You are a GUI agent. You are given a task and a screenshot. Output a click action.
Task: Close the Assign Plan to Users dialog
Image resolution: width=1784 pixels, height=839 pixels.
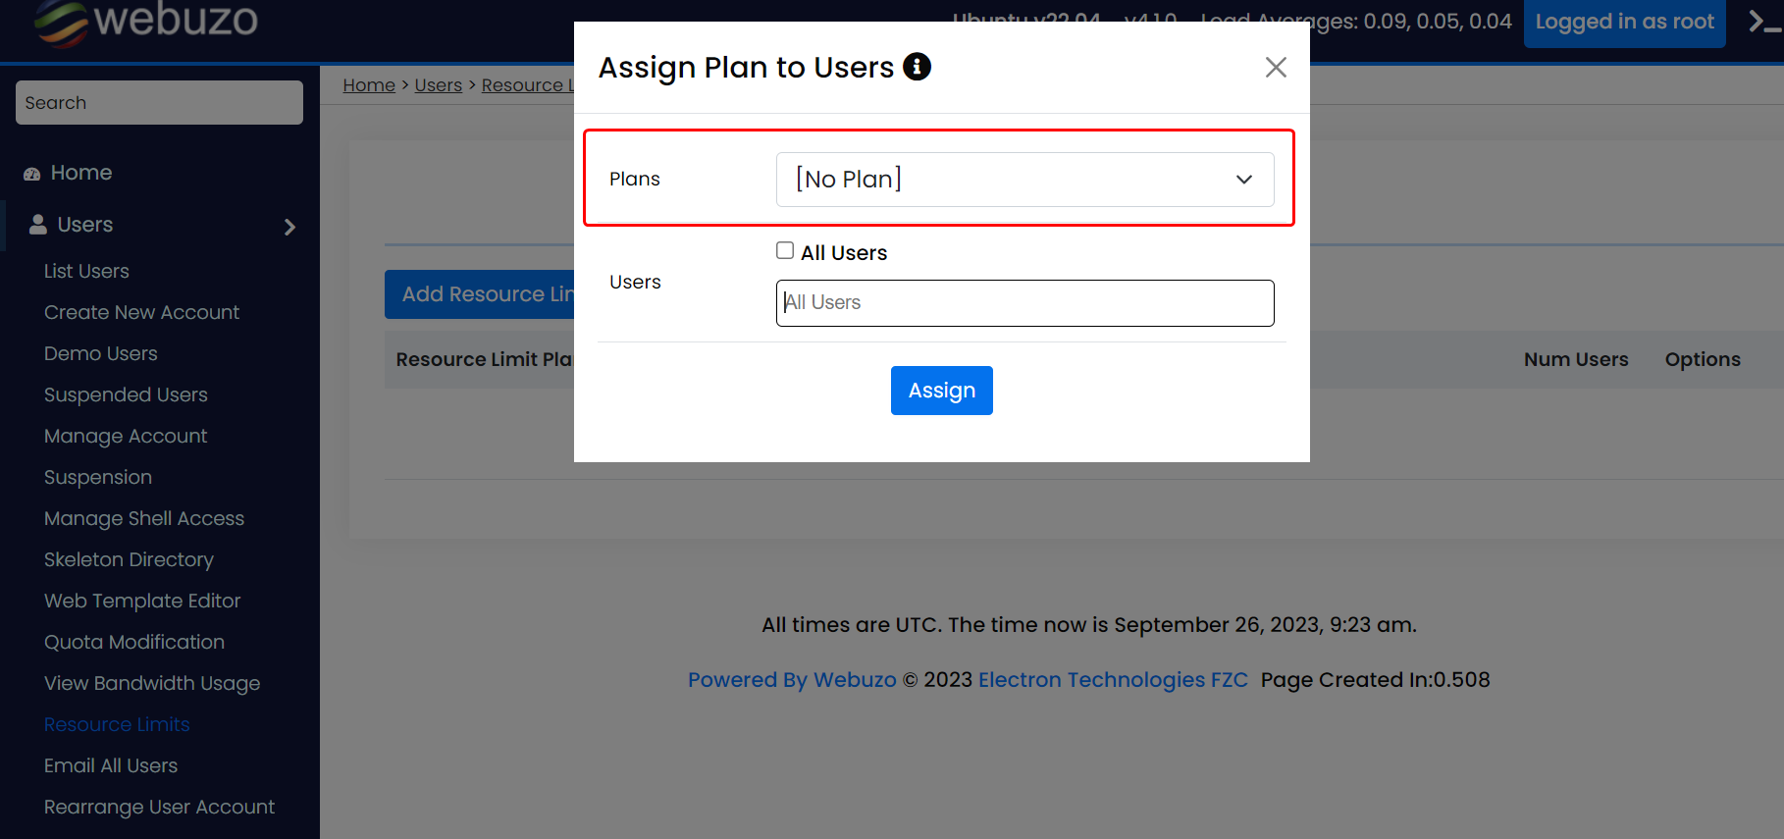[1275, 68]
